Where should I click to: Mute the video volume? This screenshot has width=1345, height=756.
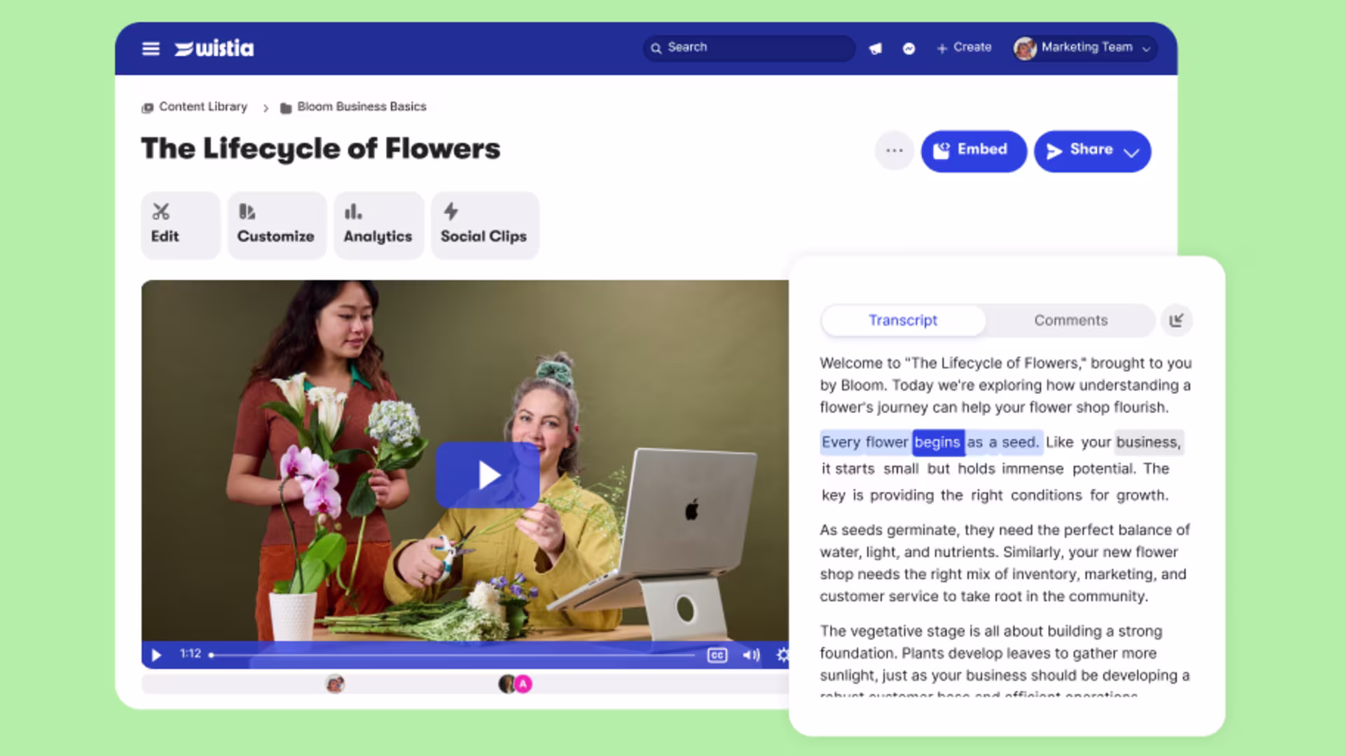click(x=751, y=655)
